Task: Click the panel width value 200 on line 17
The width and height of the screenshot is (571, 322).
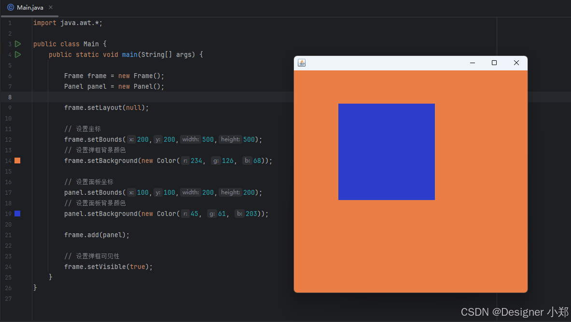Action: point(208,192)
